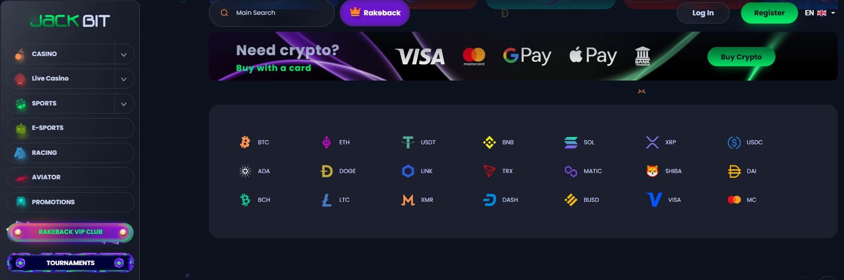Select the Shiba Inu SHIBA icon
The image size is (844, 280).
pos(652,171)
